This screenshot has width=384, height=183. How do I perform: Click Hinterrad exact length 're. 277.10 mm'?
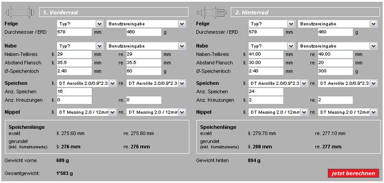point(330,134)
